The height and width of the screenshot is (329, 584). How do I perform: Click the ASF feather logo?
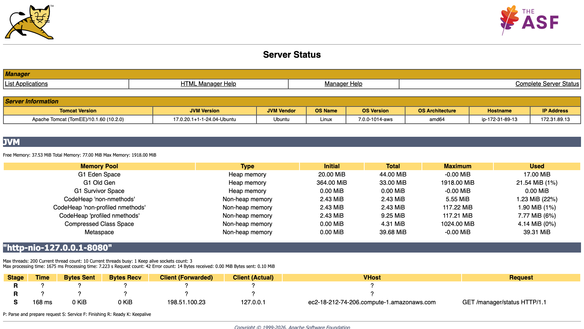[529, 21]
